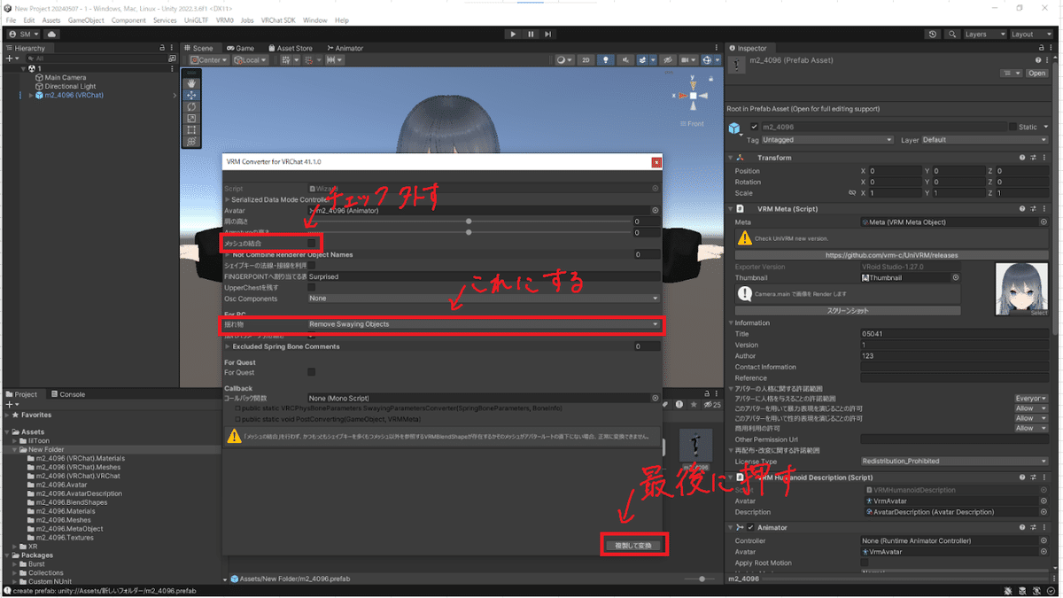
Task: Open the UniVRM releases GitHub link
Action: click(891, 254)
